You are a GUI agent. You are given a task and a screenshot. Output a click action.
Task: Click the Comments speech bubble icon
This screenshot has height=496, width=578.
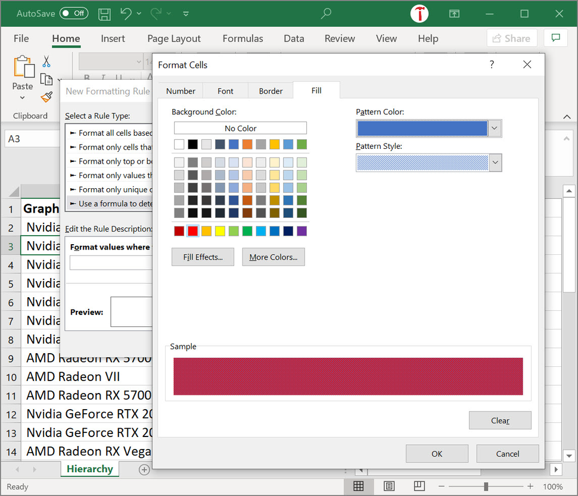pos(555,38)
